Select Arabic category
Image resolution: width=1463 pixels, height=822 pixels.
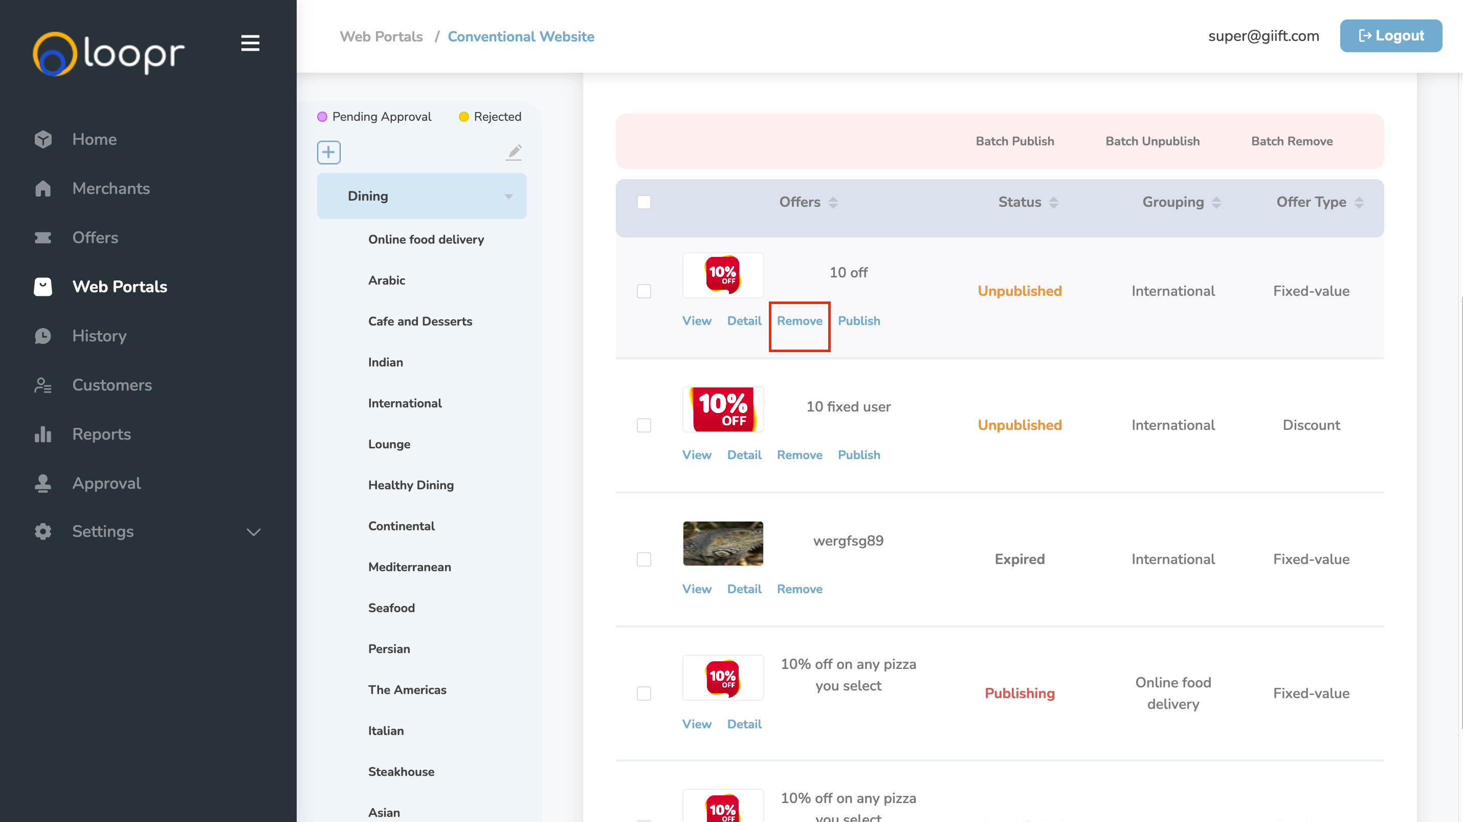[x=386, y=280]
